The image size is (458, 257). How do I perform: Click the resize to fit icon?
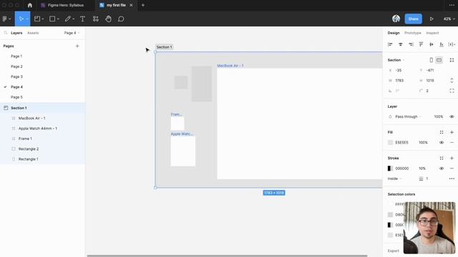[452, 60]
